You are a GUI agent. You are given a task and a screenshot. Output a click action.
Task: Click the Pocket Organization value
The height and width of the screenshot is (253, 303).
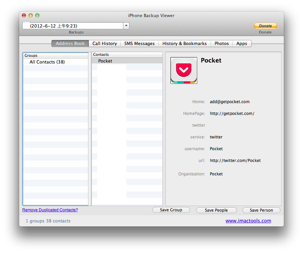click(216, 174)
